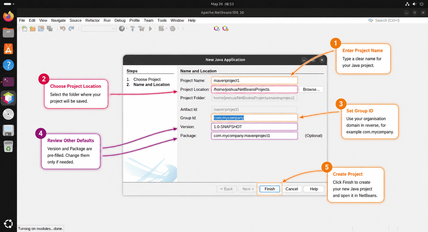The image size is (428, 232).
Task: Click the Cancel button
Action: [x=292, y=189]
